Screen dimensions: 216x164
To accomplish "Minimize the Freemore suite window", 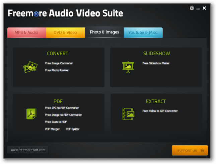I will (x=198, y=9).
